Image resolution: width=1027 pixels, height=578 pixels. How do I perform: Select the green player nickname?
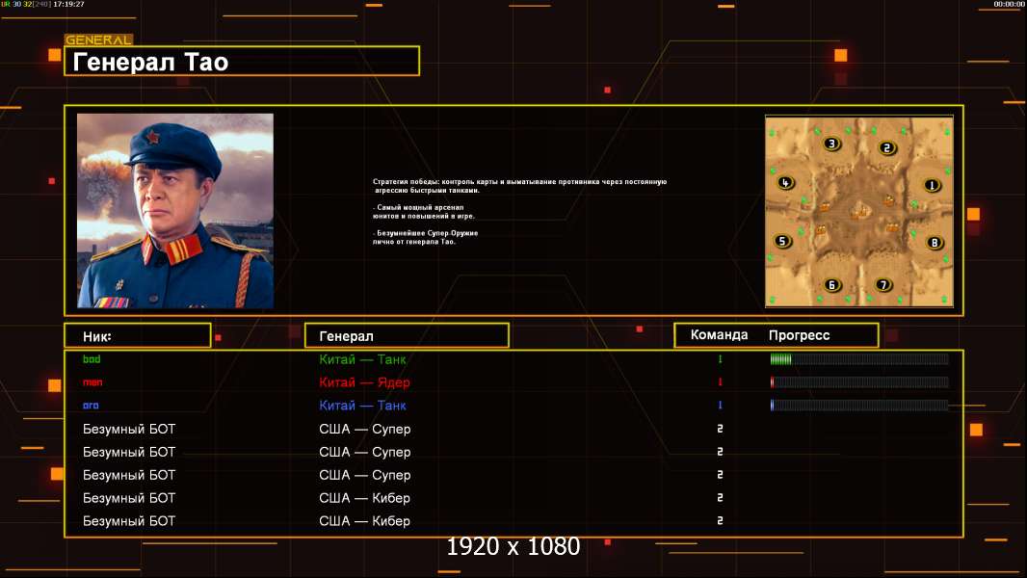coord(92,358)
